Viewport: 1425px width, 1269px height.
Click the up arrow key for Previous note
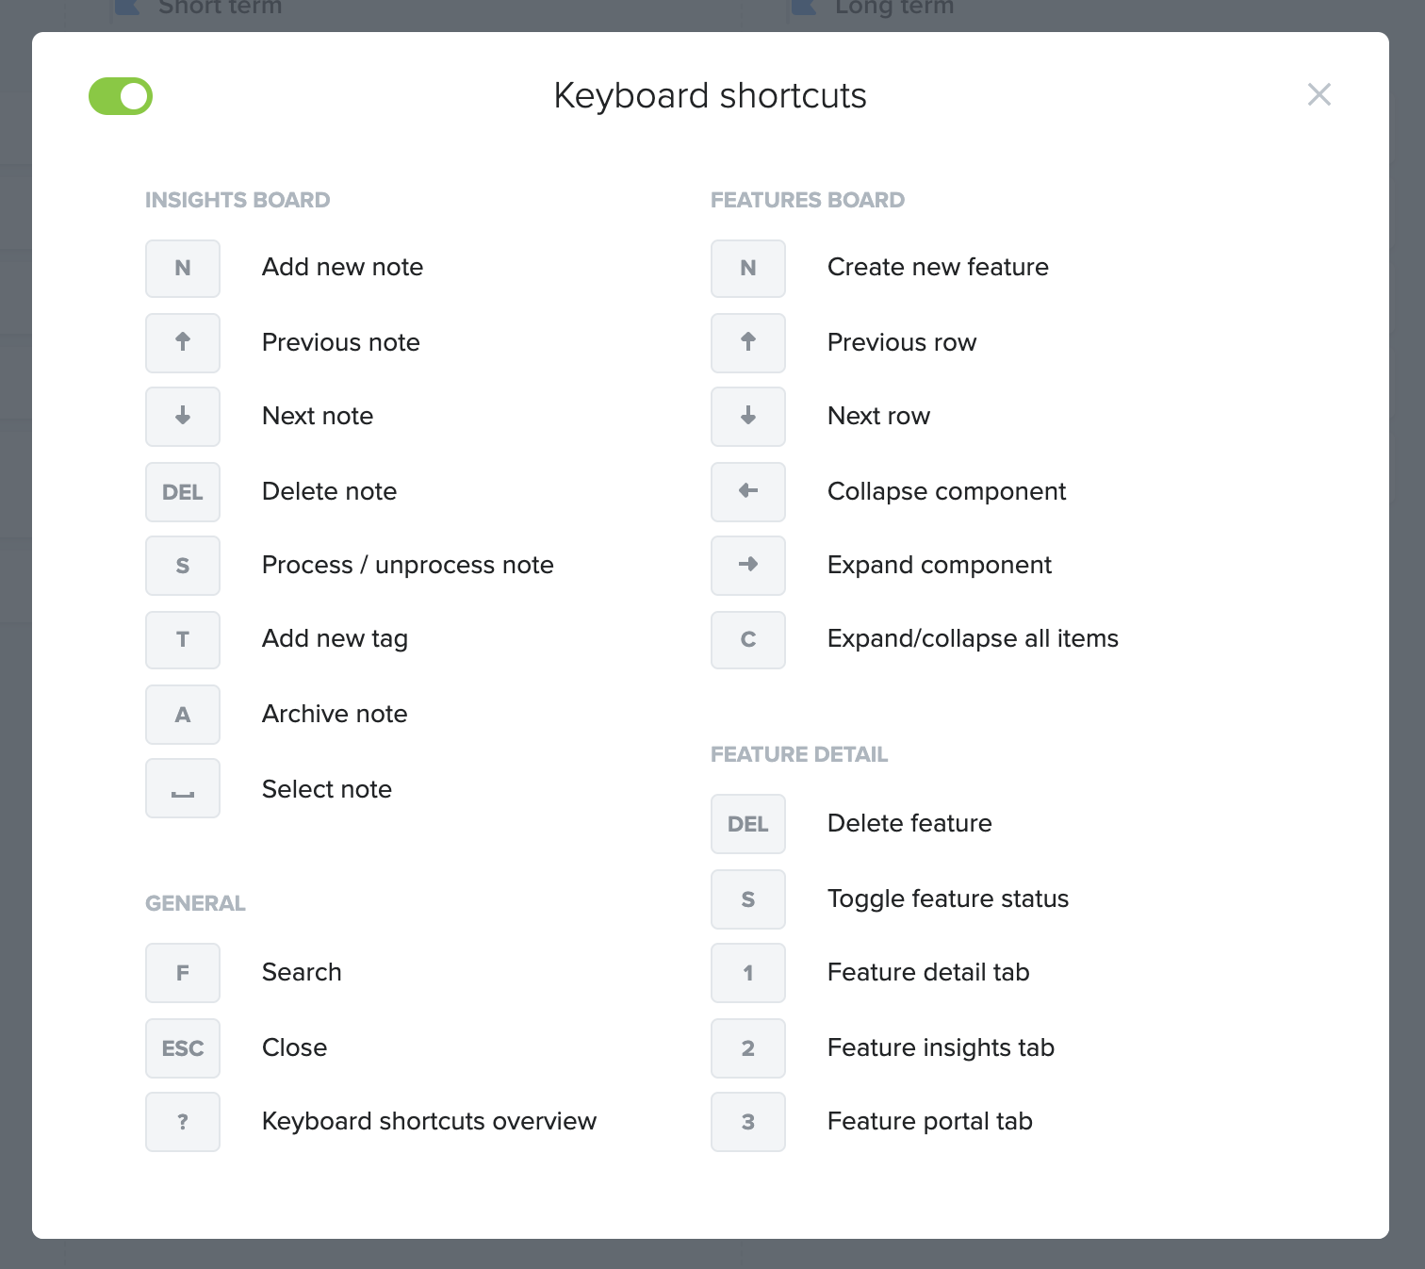click(x=183, y=343)
